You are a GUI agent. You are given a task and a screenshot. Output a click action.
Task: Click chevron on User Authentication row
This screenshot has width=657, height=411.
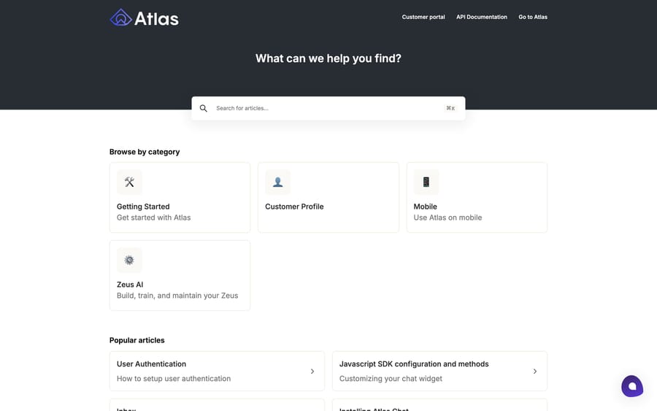[x=312, y=371]
